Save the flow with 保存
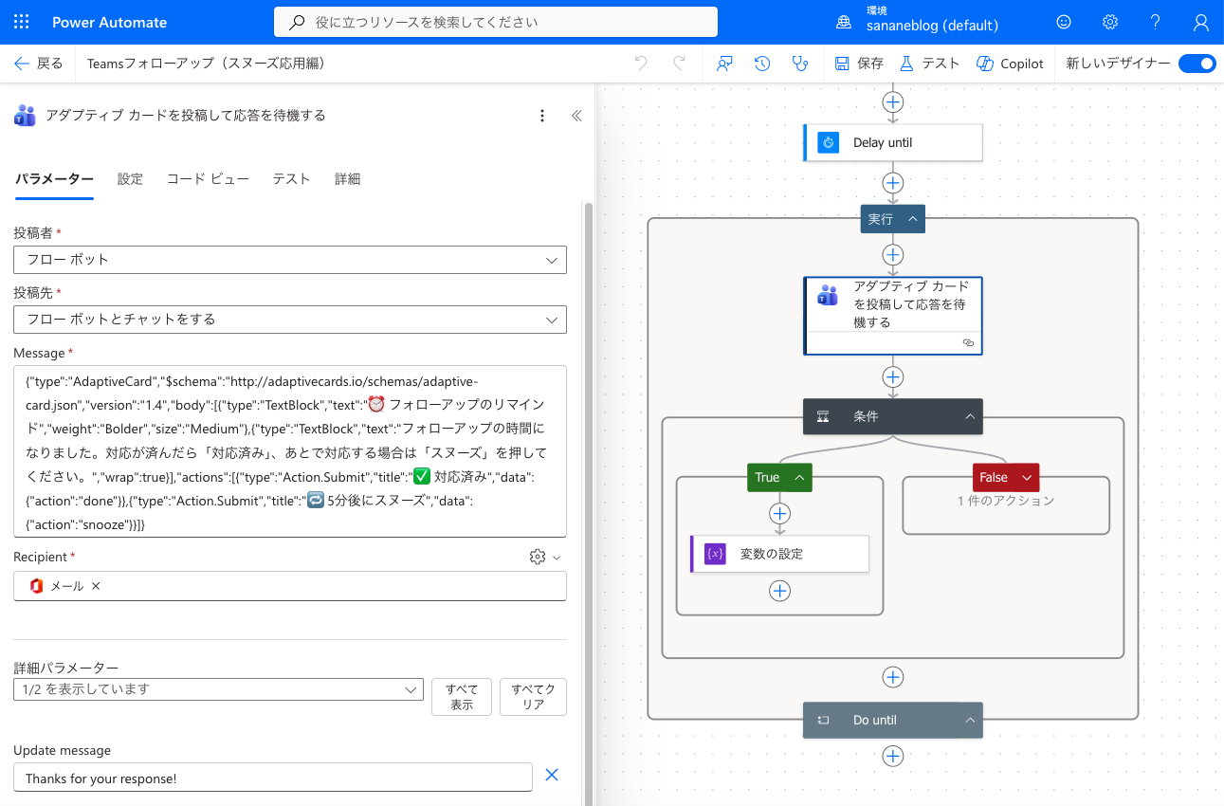1224x806 pixels. pos(859,64)
